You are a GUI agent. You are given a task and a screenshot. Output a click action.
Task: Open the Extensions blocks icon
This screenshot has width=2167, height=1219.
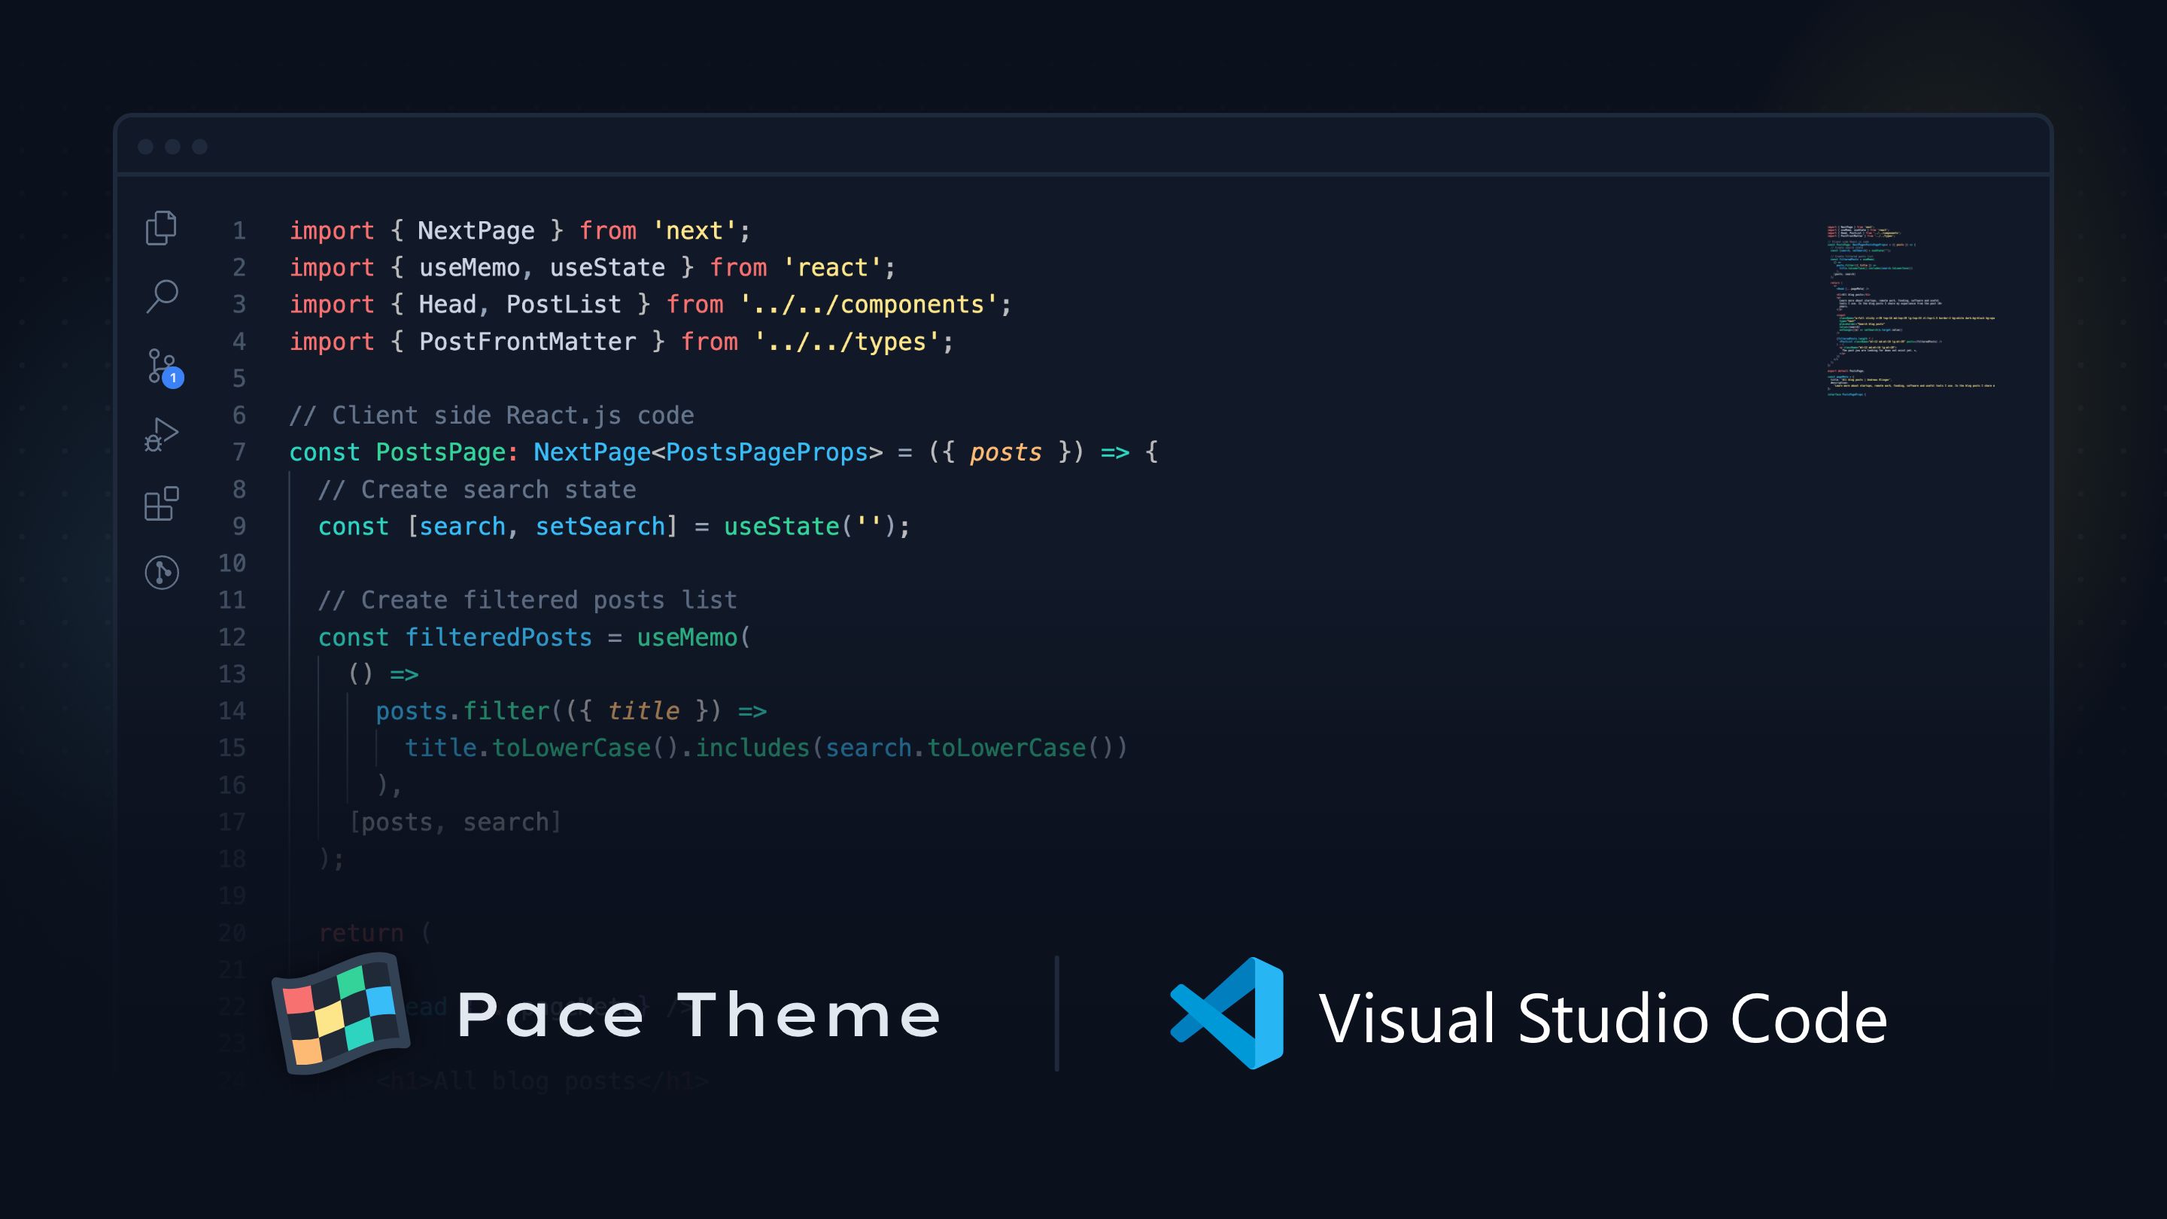162,503
